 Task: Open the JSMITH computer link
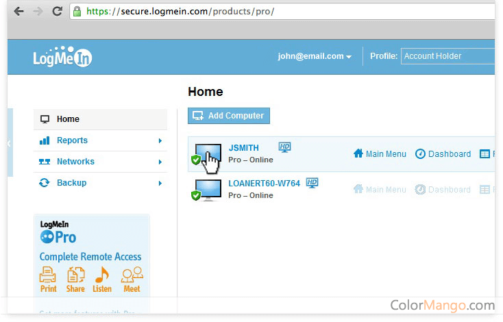coord(243,148)
